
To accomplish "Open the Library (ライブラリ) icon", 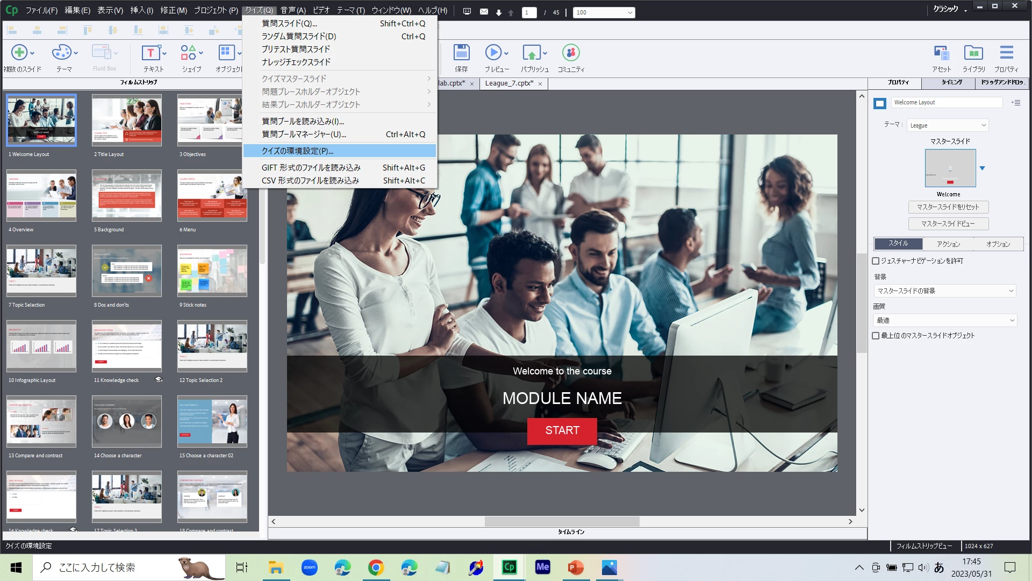I will [973, 53].
